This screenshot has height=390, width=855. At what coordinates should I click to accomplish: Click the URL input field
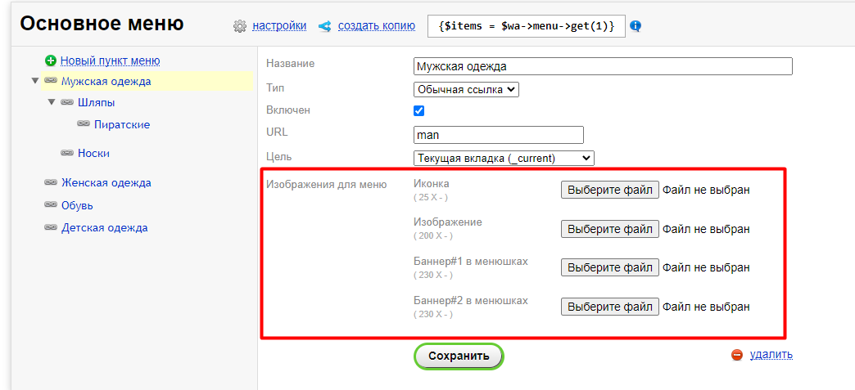(x=499, y=135)
